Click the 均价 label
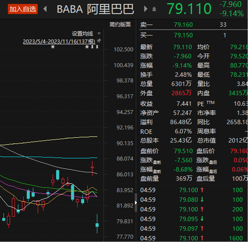248x242 pixels. tap(203, 47)
